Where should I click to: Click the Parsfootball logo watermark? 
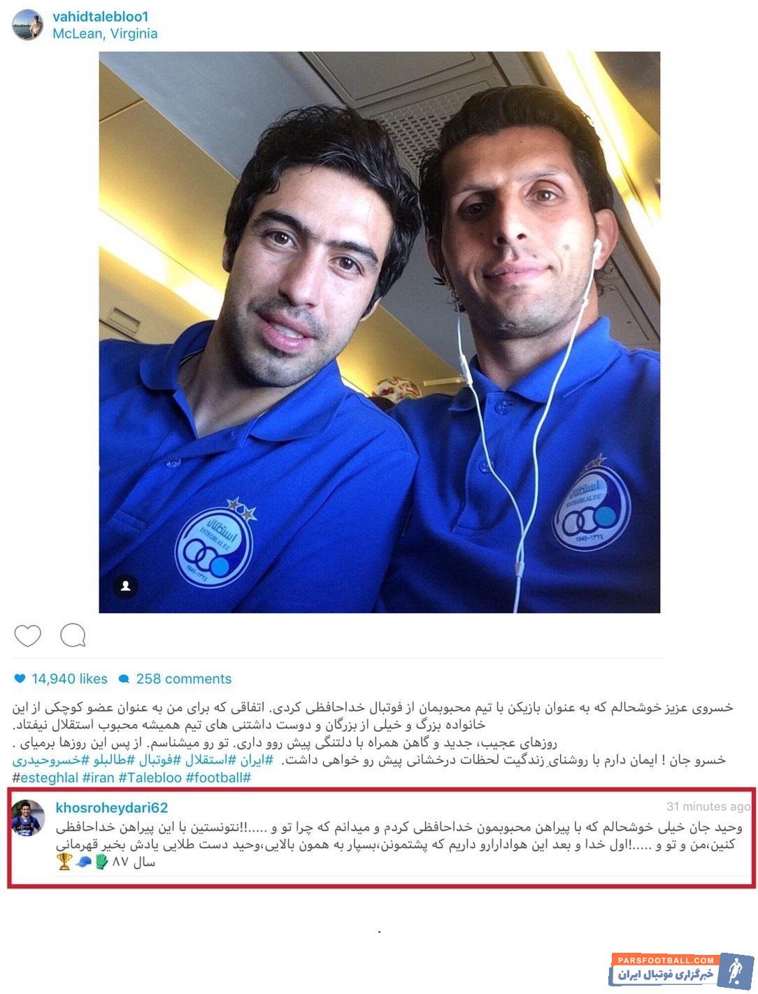(681, 970)
